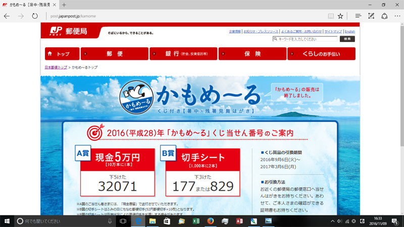Image resolution: width=404 pixels, height=227 pixels.
Task: Click the keyword search input field
Action: pyautogui.click(x=305, y=39)
